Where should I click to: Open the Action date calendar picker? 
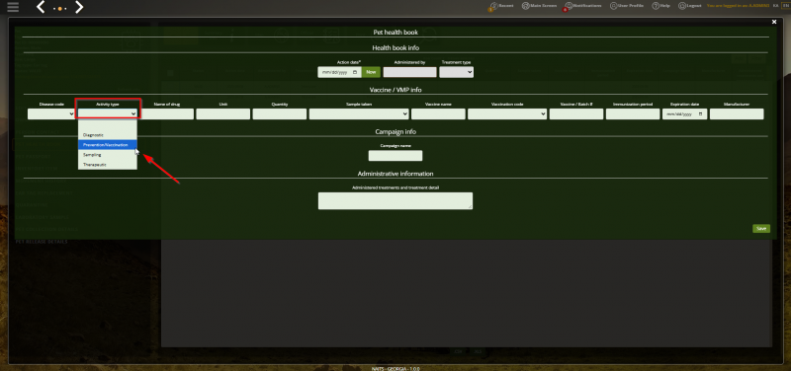pos(355,72)
